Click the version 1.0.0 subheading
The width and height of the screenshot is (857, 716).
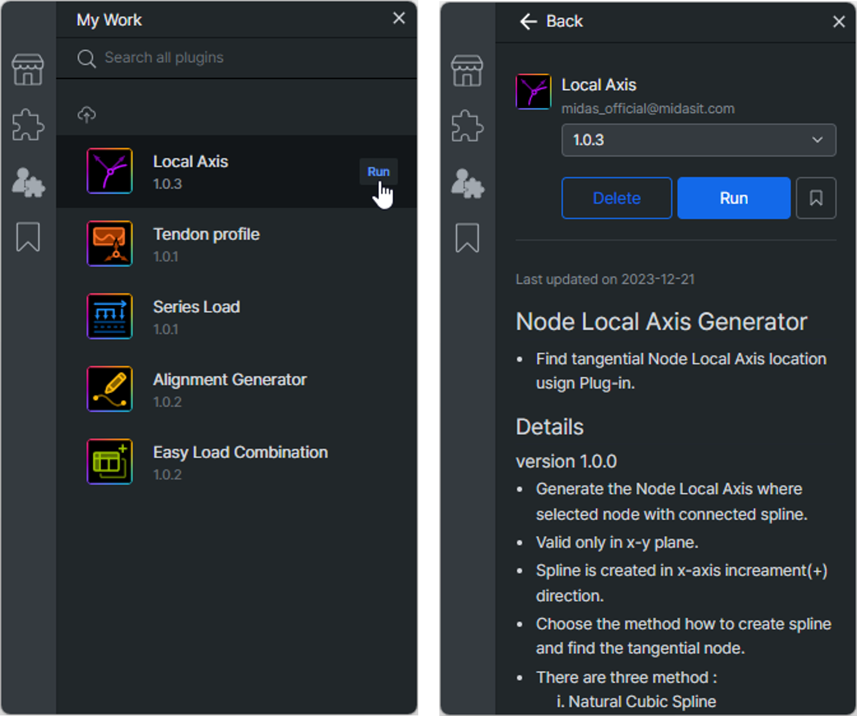[566, 461]
